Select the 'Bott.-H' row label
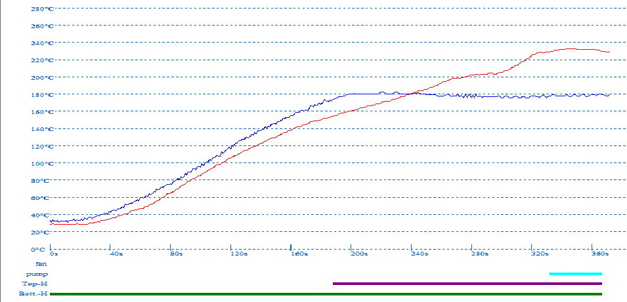The width and height of the screenshot is (627, 302). [x=33, y=294]
